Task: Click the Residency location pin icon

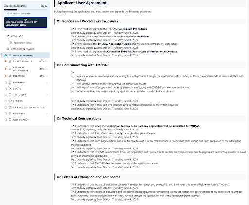Action: (x=10, y=113)
